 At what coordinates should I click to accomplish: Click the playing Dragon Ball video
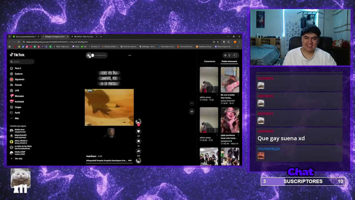click(109, 107)
